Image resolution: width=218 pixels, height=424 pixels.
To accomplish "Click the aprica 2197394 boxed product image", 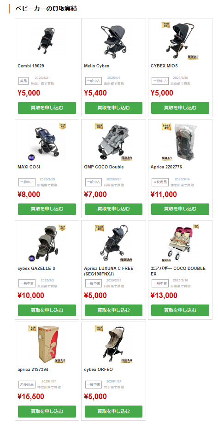I will click(47, 344).
